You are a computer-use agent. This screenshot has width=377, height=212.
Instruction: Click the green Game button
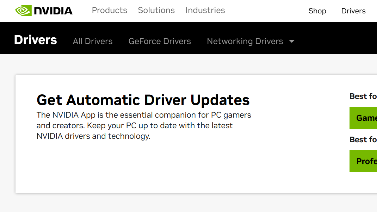pos(363,118)
